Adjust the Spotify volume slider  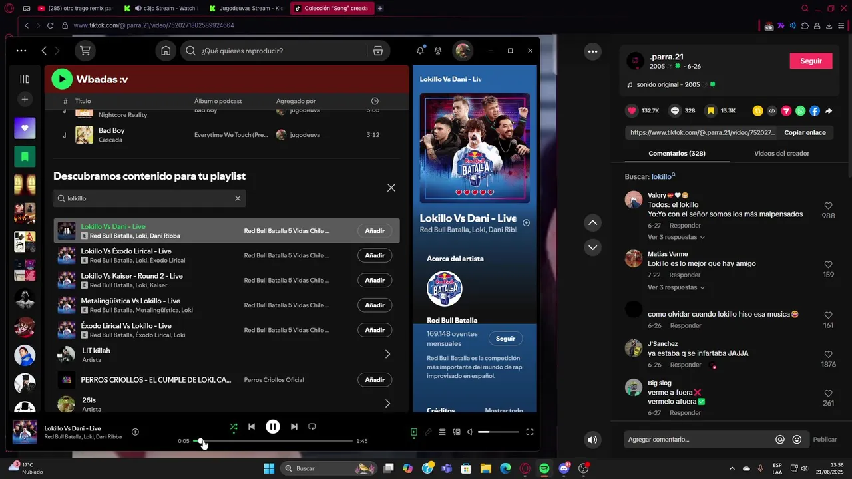point(498,432)
